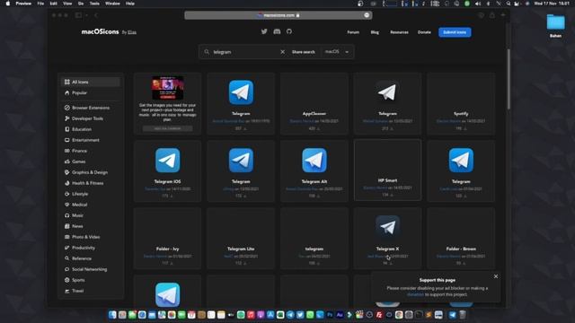Follow the donation link in popup
Screen dimensions: 575x323
[x=415, y=294]
